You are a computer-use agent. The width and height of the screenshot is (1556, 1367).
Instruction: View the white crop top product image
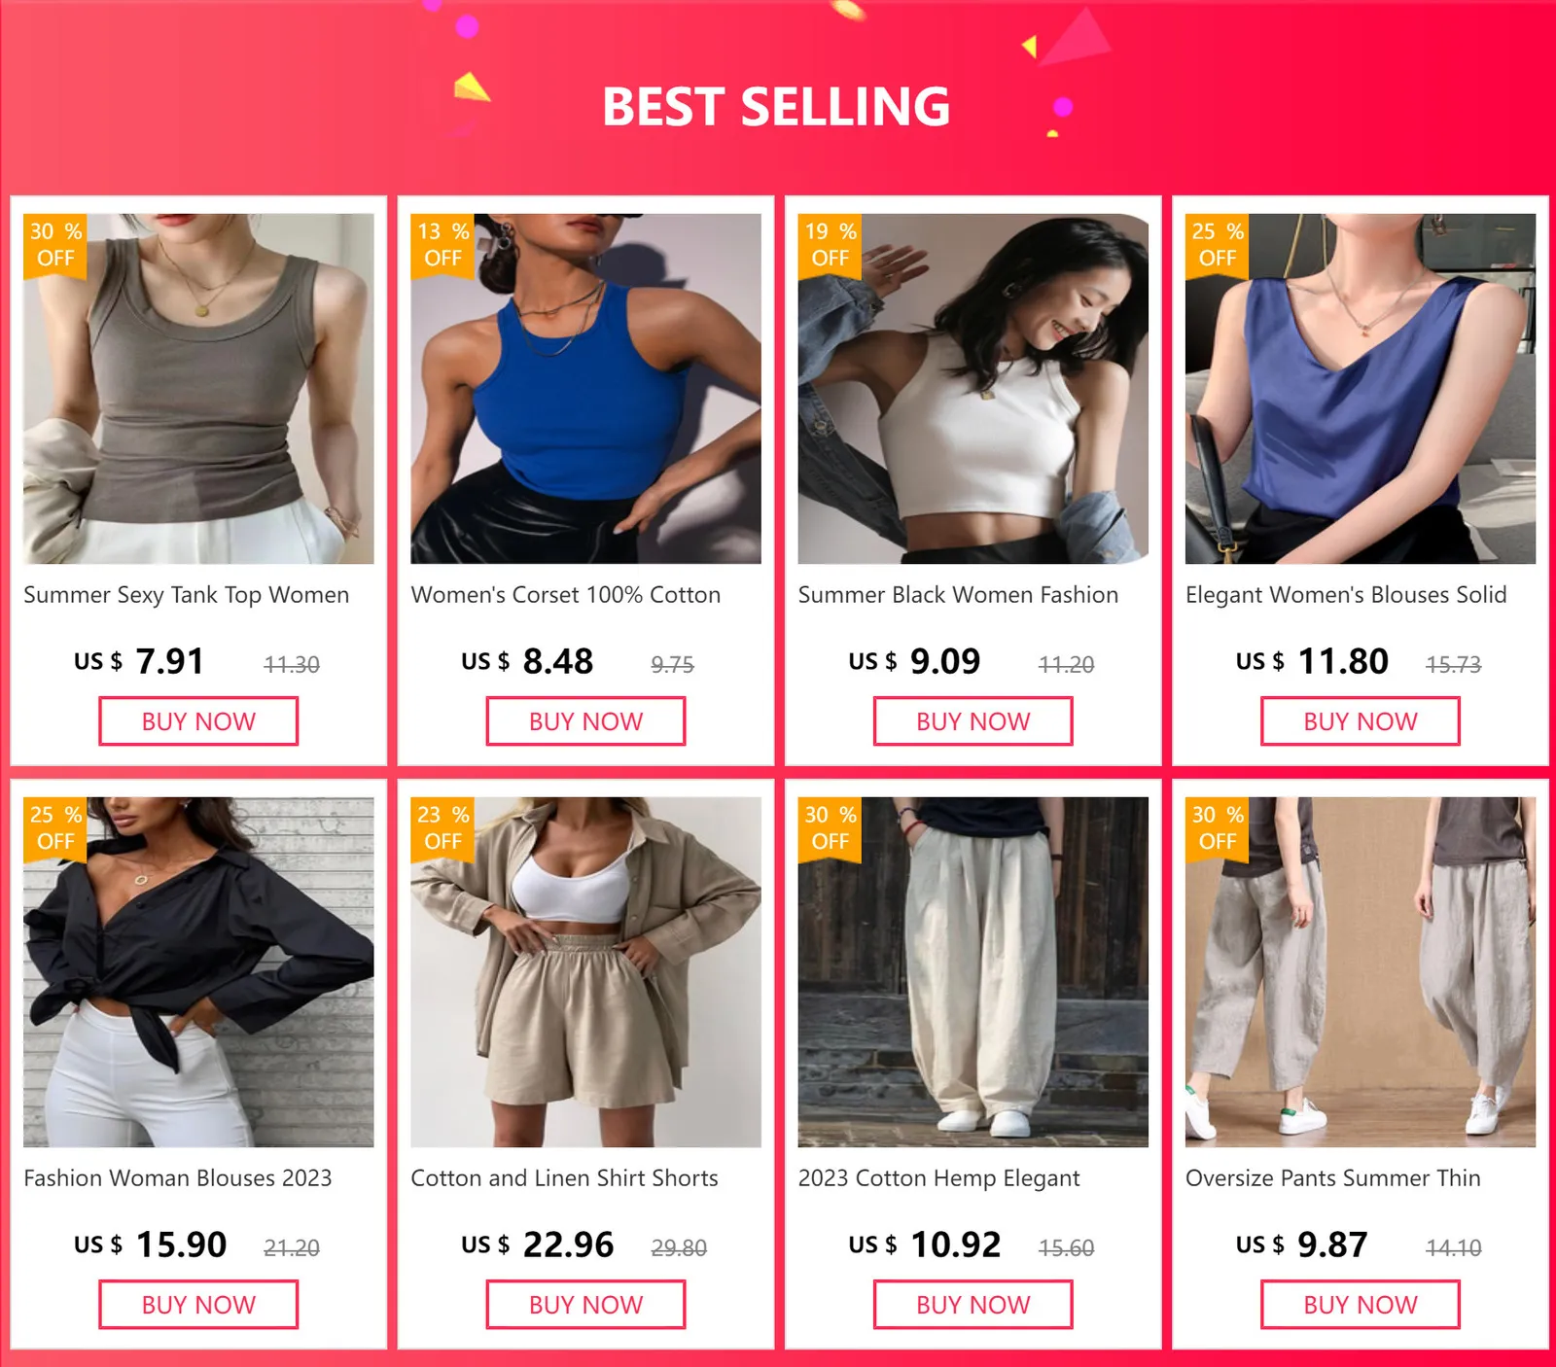click(972, 389)
